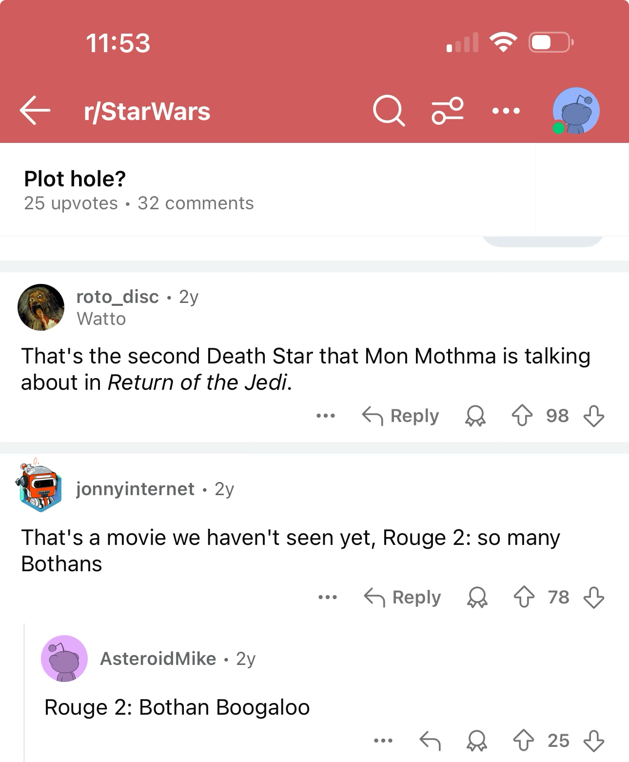629x762 pixels.
Task: Open the search icon in header
Action: click(389, 111)
